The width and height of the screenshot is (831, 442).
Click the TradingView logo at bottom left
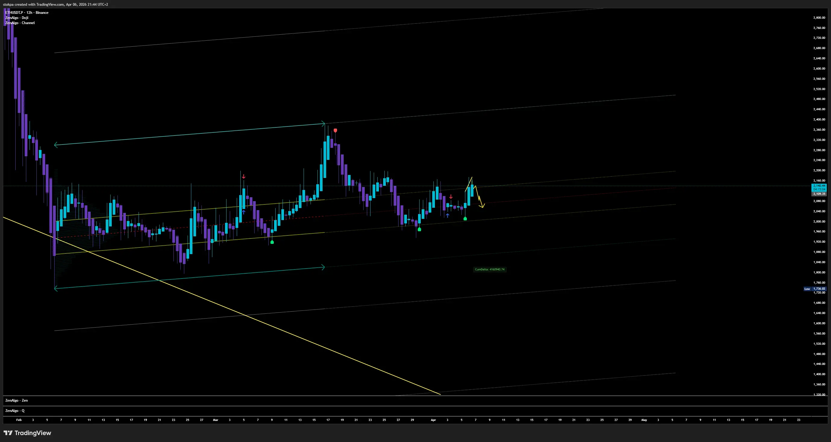pos(27,433)
